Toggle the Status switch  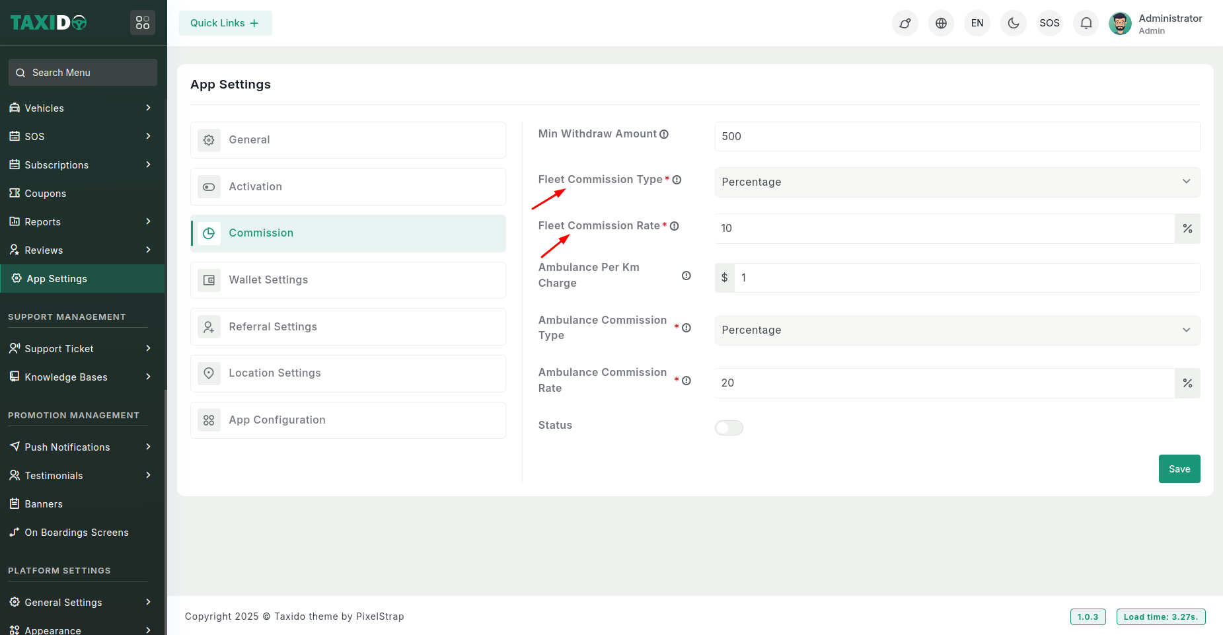(x=729, y=428)
